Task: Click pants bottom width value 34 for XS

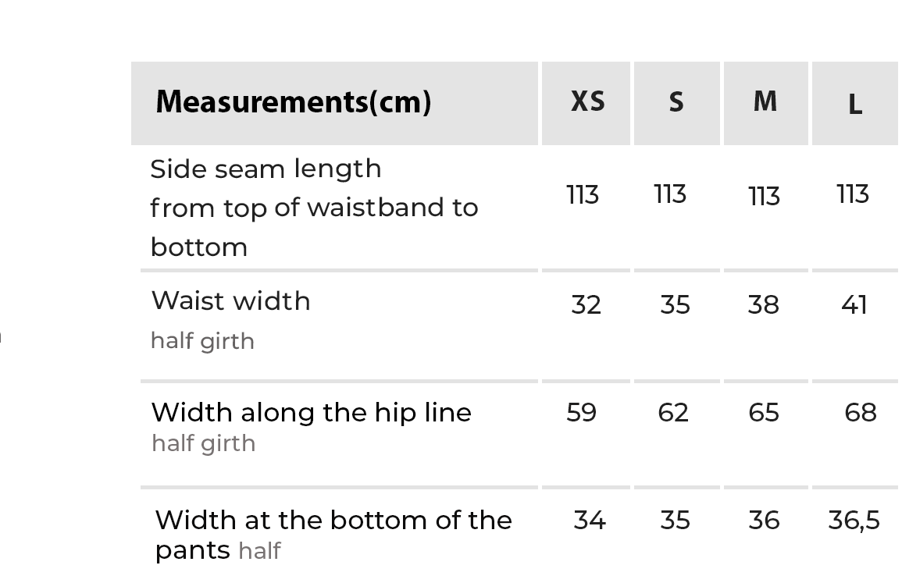Action: (590, 520)
